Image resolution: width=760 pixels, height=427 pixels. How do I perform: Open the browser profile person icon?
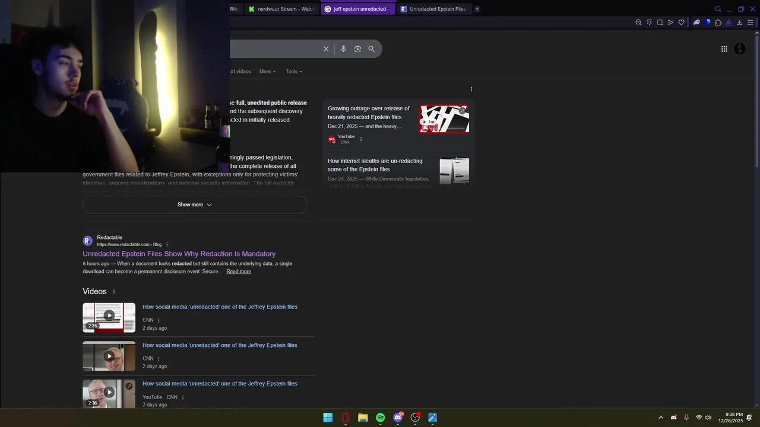pyautogui.click(x=729, y=23)
